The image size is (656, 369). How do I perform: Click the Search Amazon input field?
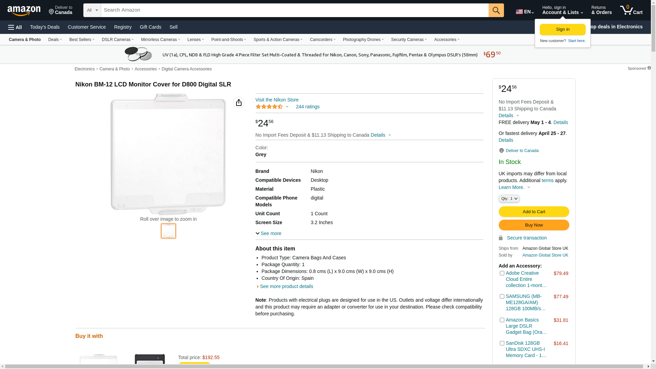pyautogui.click(x=295, y=10)
